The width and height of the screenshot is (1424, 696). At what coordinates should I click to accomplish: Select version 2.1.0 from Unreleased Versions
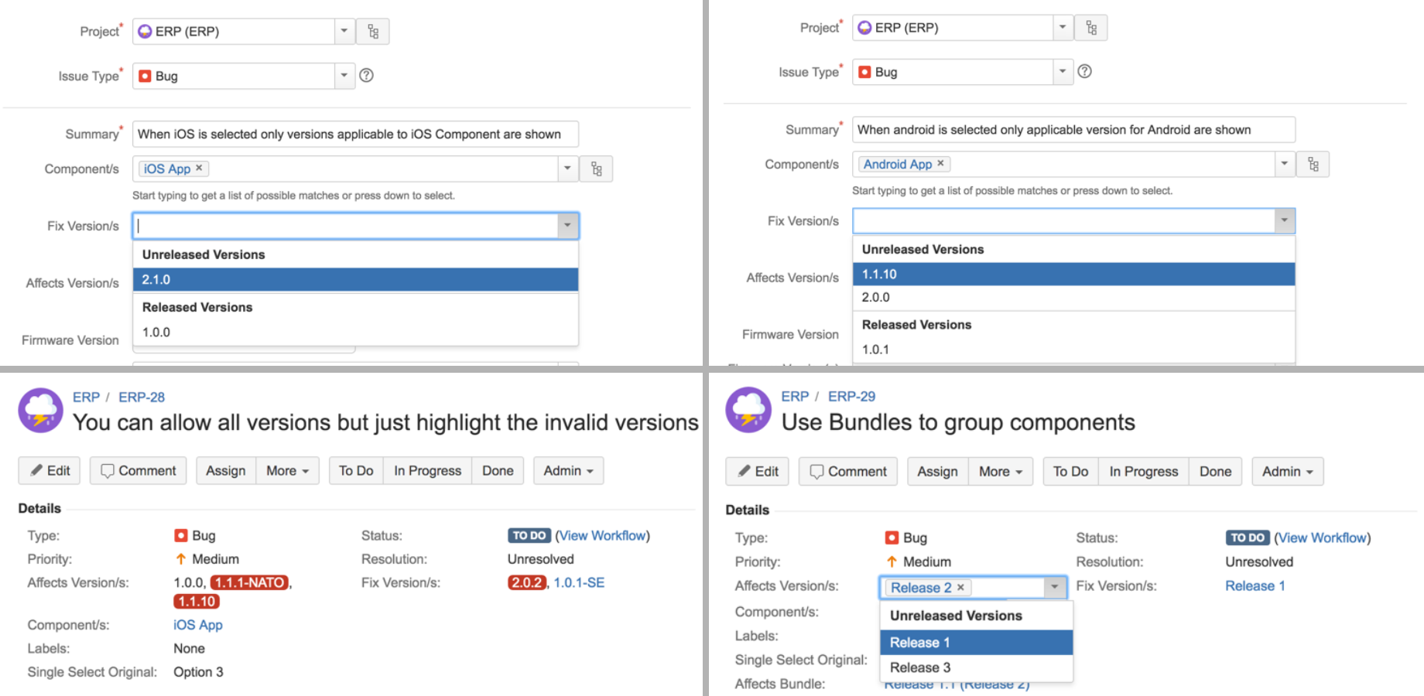pos(355,280)
